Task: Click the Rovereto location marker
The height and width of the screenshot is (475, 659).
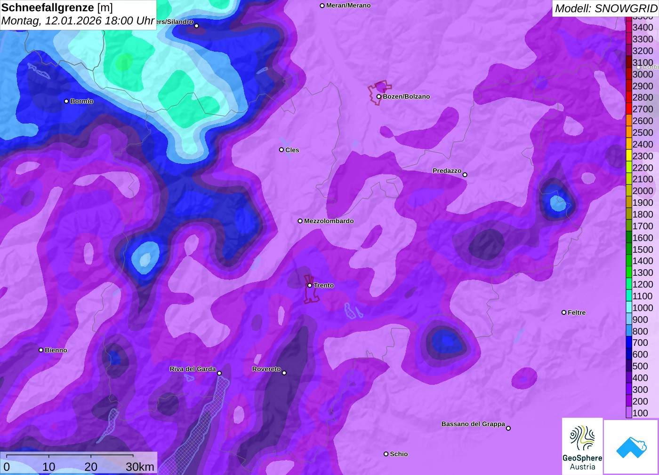Action: 284,373
